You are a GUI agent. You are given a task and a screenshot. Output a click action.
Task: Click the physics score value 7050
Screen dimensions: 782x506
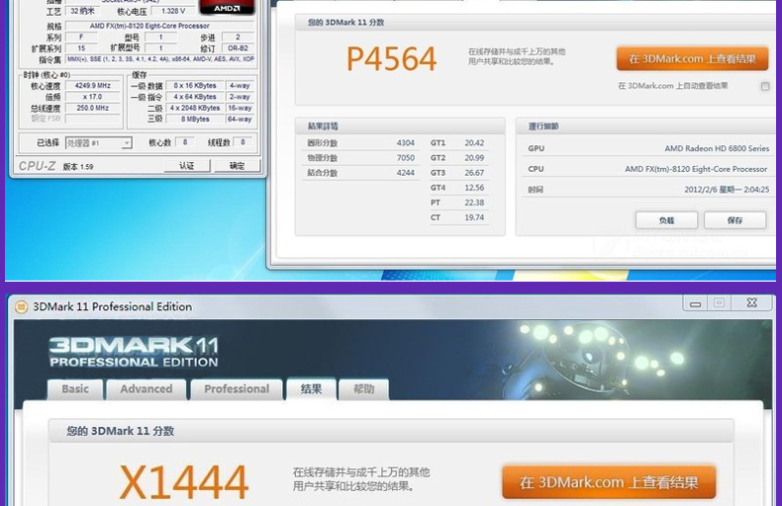pos(406,158)
